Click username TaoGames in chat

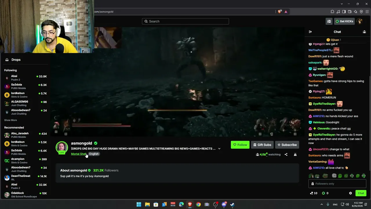[x=315, y=81]
